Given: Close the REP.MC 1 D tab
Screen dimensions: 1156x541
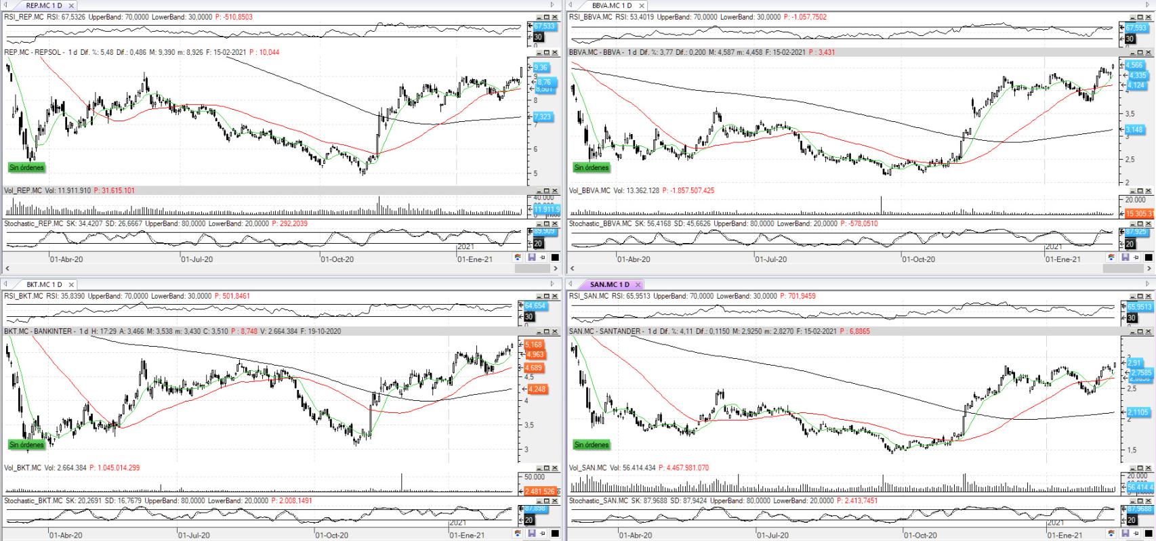Looking at the screenshot, I should click(x=71, y=5).
